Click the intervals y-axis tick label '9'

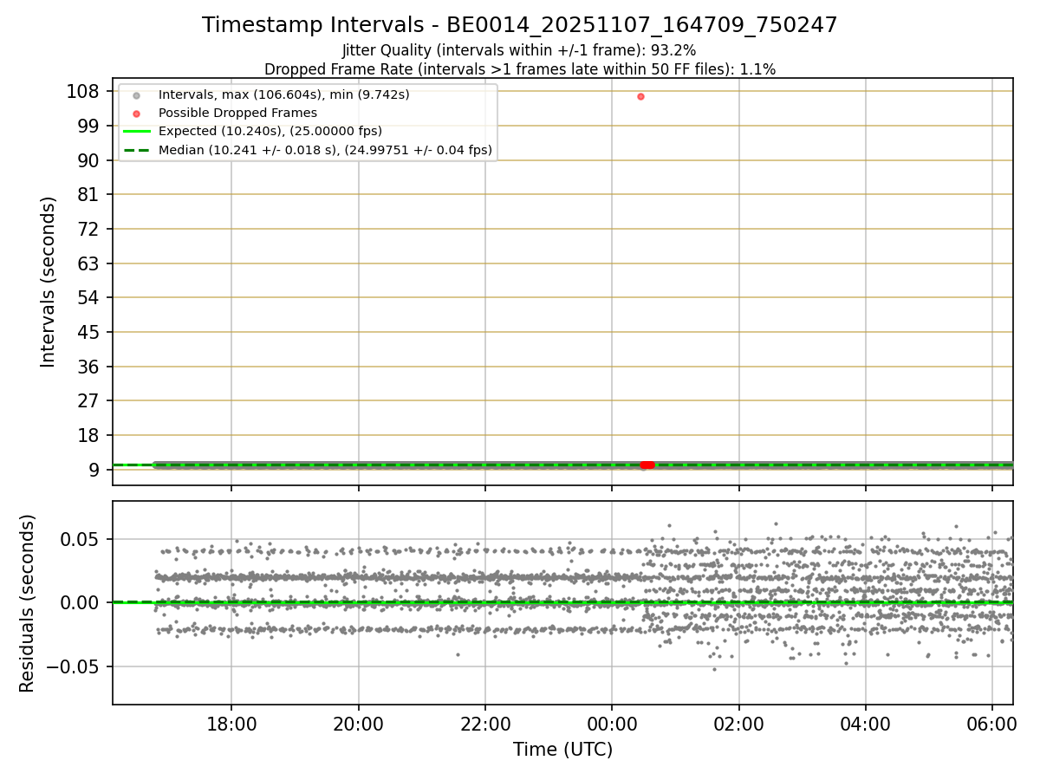[95, 470]
